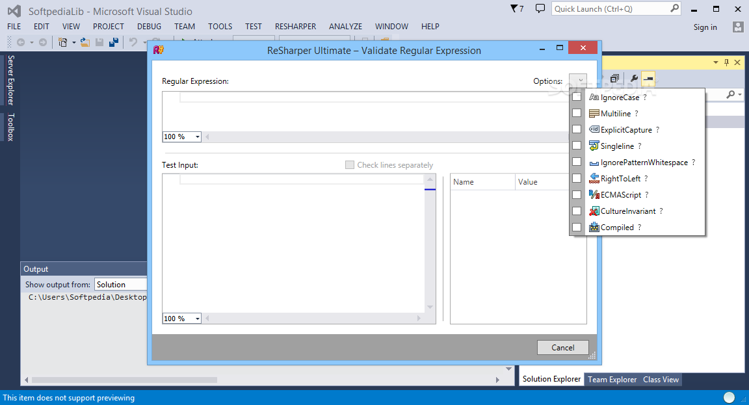
Task: Open the New Project dropdown arrow
Action: point(73,42)
